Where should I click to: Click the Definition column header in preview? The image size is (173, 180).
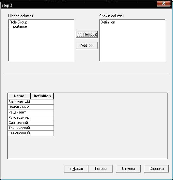tap(42, 96)
